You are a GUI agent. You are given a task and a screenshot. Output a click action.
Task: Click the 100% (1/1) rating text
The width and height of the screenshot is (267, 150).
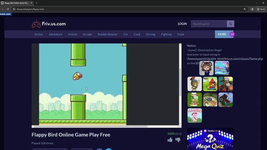pos(174,134)
